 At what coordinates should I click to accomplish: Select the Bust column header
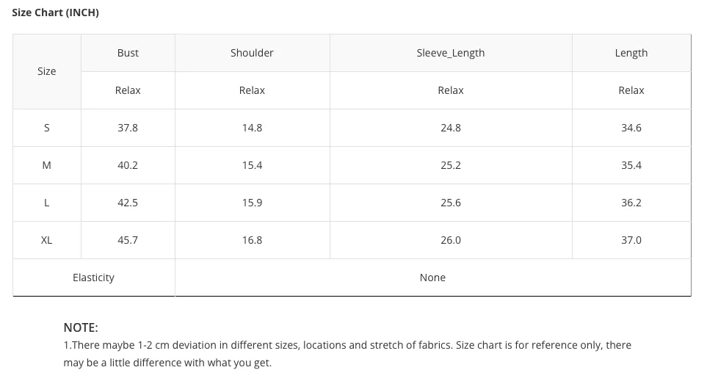pyautogui.click(x=128, y=53)
